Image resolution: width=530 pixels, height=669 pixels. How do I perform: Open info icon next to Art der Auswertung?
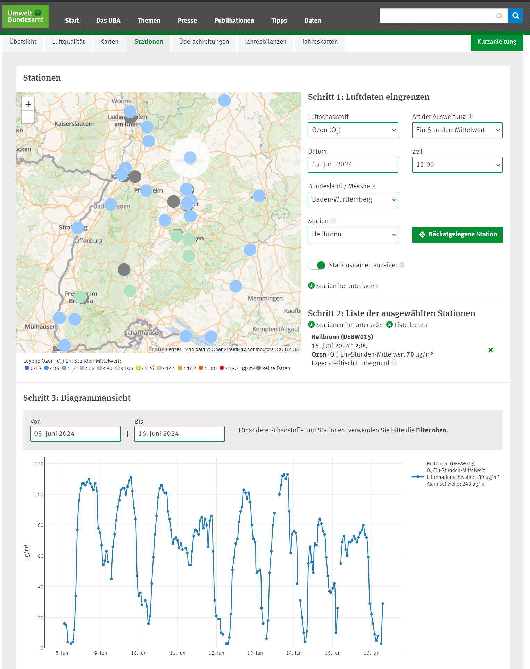coord(471,116)
